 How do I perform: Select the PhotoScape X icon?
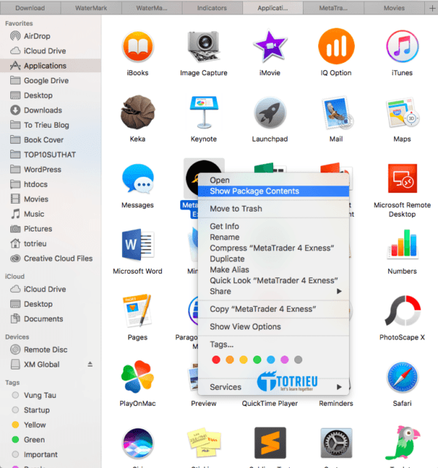(x=402, y=311)
